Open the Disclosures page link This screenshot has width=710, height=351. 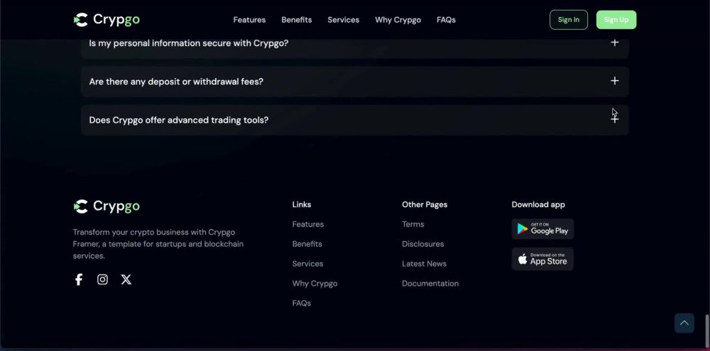pyautogui.click(x=423, y=244)
